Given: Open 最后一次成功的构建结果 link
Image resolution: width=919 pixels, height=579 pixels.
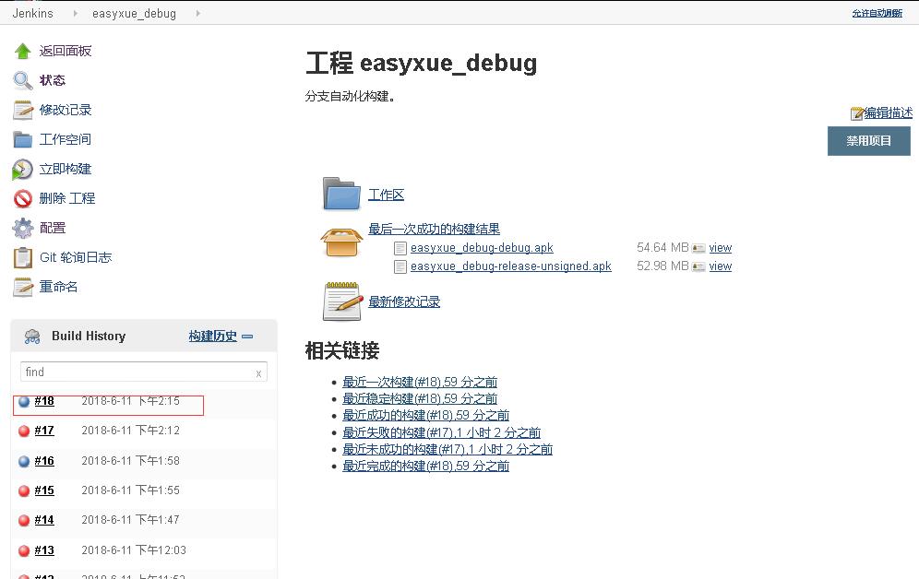Looking at the screenshot, I should (435, 229).
